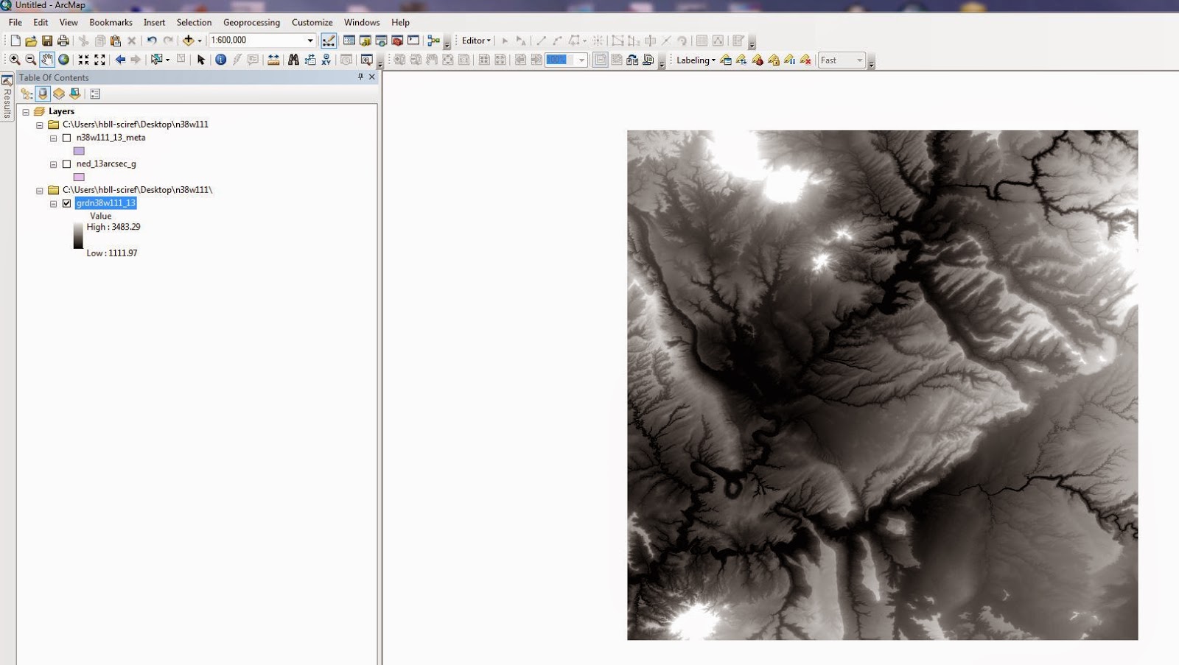Open the Geoprocessing menu

point(251,22)
